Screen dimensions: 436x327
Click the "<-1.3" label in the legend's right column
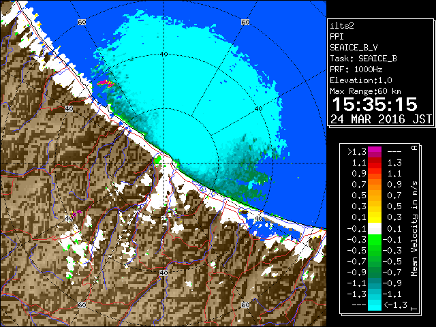click(x=395, y=305)
